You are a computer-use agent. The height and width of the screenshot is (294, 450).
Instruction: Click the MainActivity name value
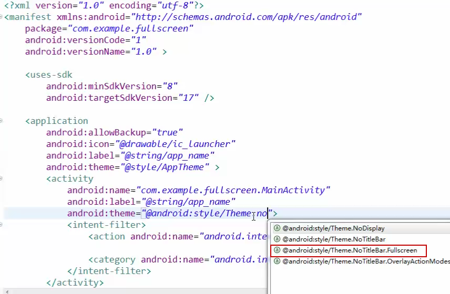tap(233, 190)
